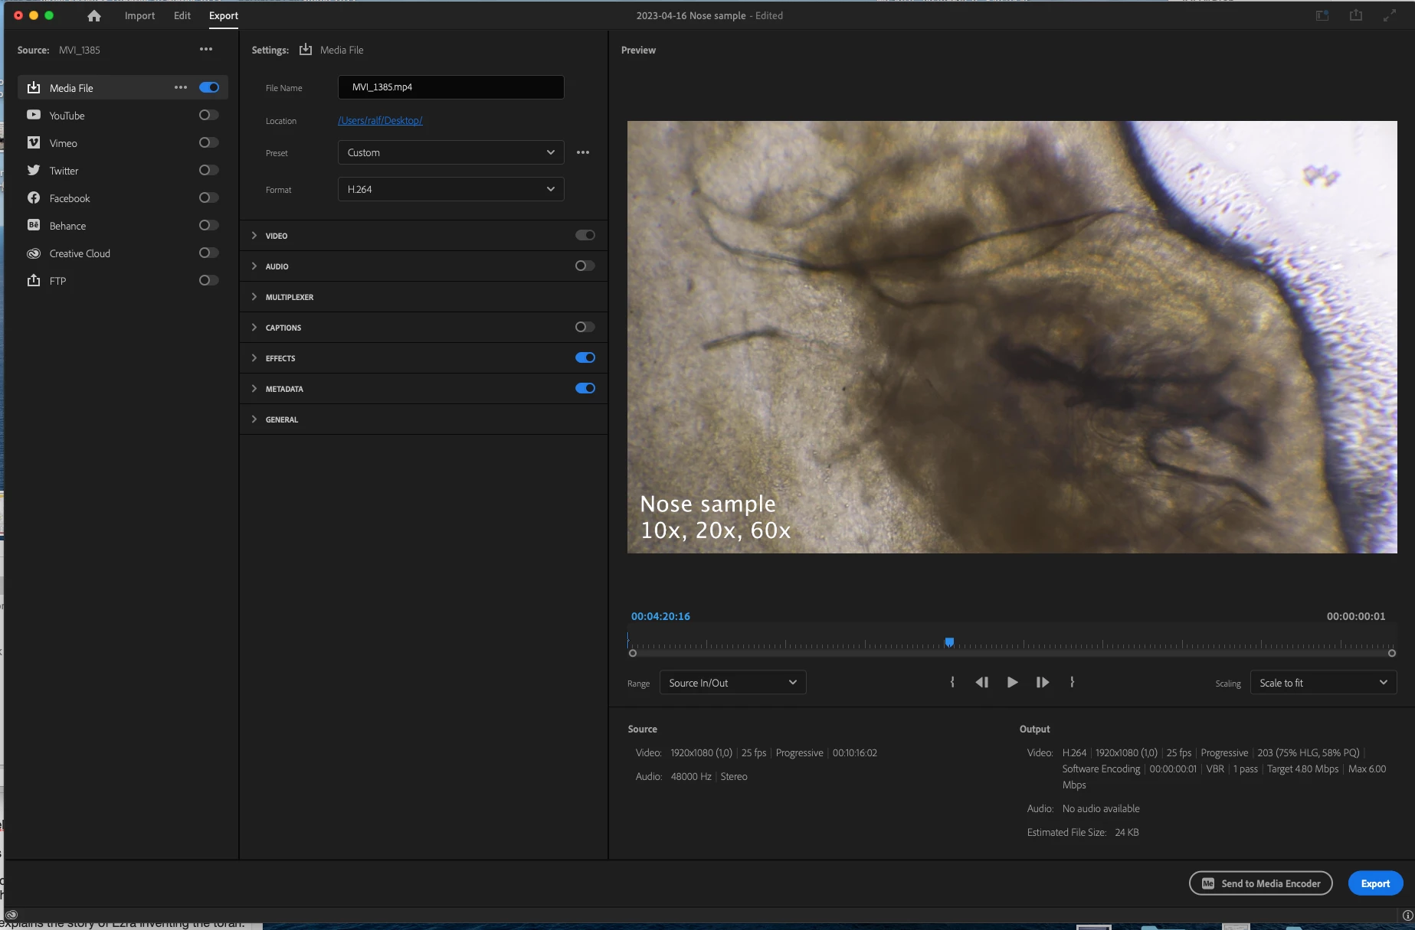The width and height of the screenshot is (1415, 930).
Task: Click the FTP upload icon
Action: (x=34, y=280)
